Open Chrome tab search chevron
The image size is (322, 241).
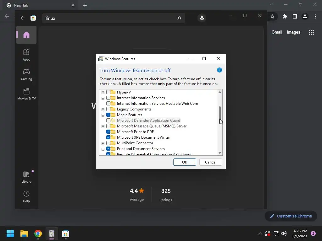click(x=271, y=4)
